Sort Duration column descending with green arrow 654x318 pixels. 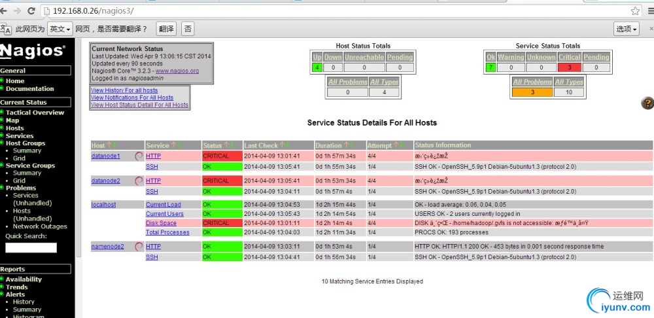(352, 145)
